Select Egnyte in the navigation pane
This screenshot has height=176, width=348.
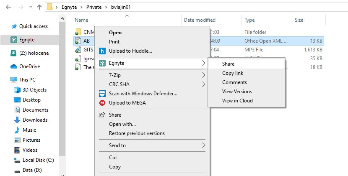[x=29, y=40]
